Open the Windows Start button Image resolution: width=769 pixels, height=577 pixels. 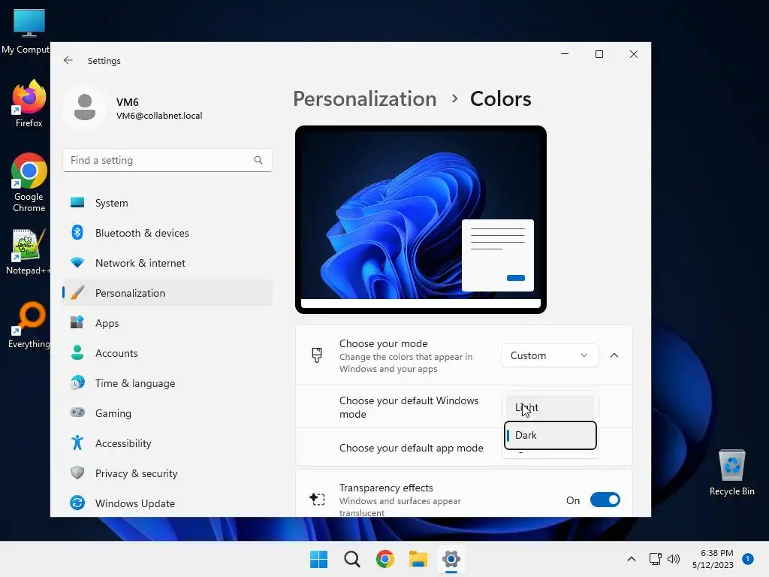pos(318,559)
